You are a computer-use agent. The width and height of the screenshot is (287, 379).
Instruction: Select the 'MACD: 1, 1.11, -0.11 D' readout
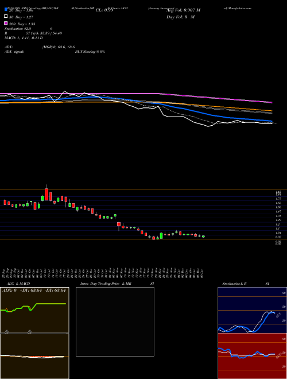coord(24,38)
